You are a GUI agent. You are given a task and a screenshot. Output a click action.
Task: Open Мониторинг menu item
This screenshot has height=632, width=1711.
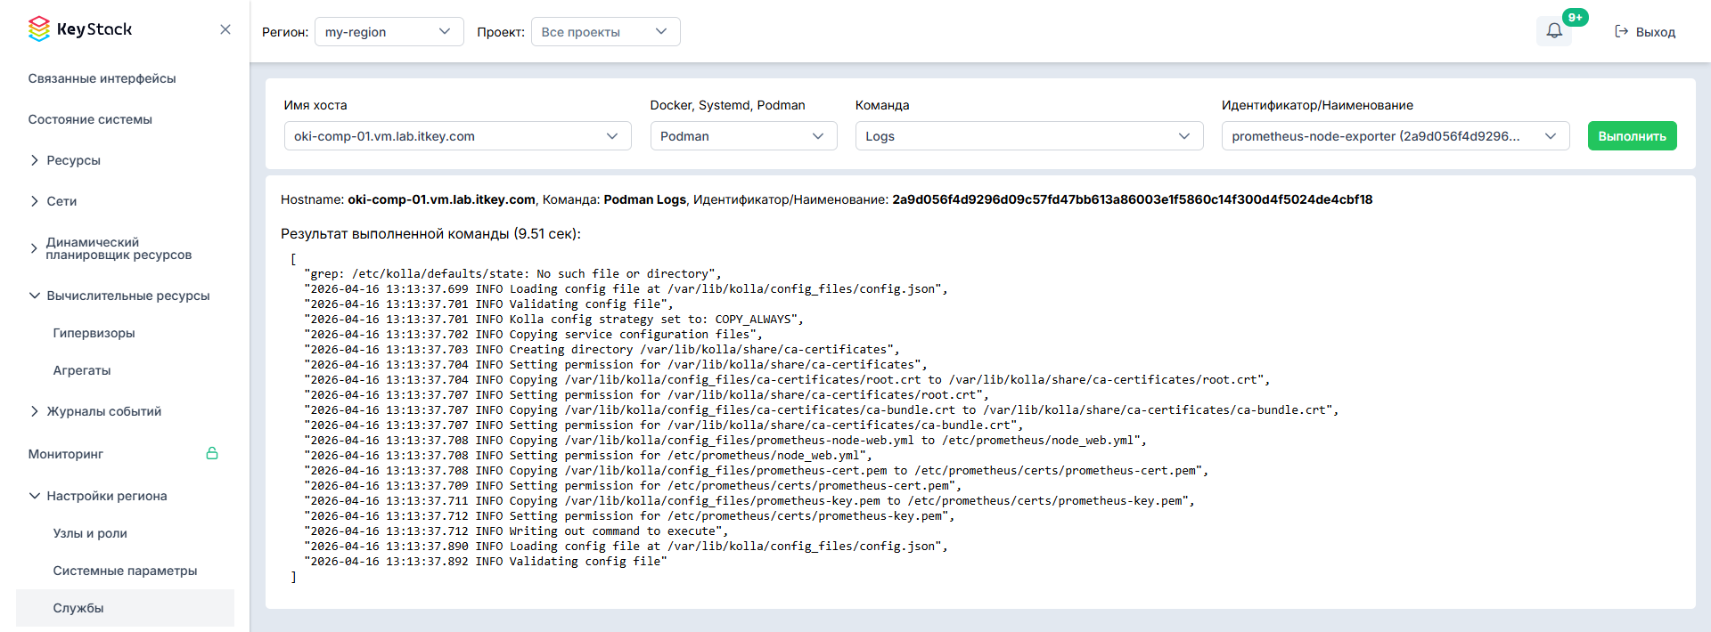(x=66, y=454)
